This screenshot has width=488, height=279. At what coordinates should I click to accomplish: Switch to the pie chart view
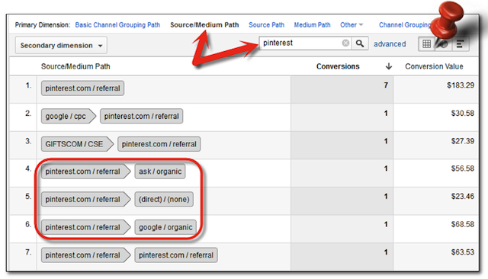point(444,44)
